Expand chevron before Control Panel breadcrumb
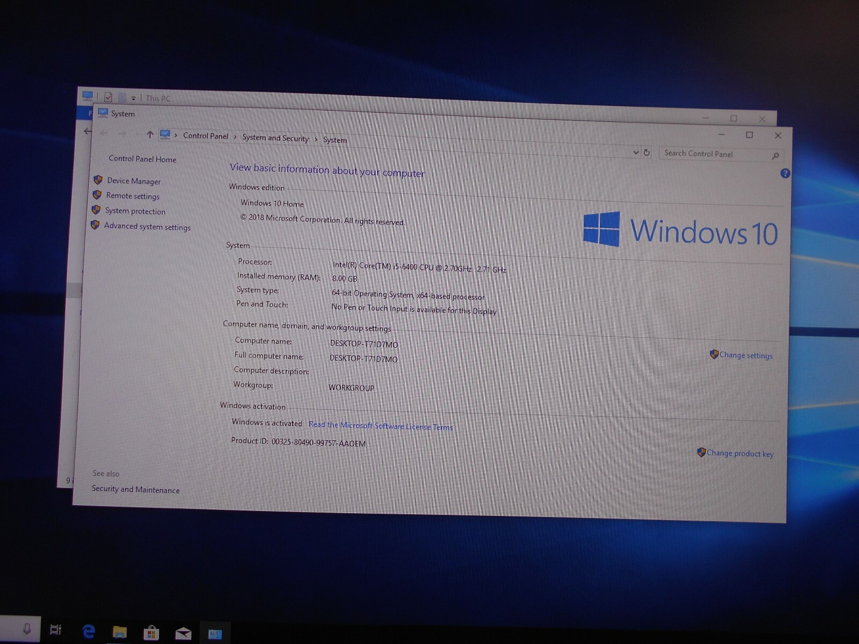The image size is (859, 644). [x=176, y=135]
